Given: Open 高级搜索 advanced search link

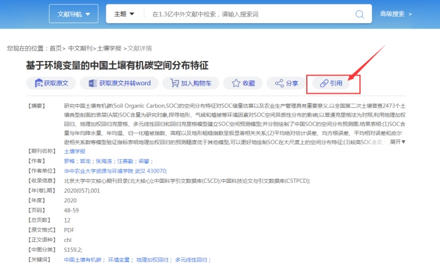Looking at the screenshot, I should [395, 13].
